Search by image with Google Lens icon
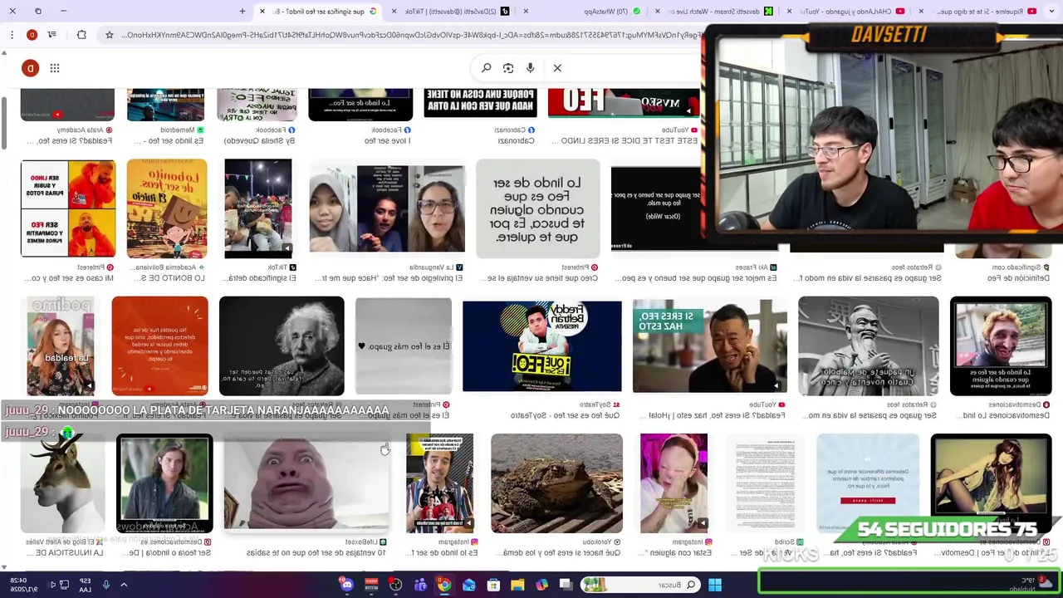The height and width of the screenshot is (598, 1063). click(508, 68)
